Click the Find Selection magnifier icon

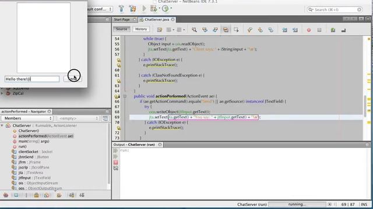pos(194,30)
